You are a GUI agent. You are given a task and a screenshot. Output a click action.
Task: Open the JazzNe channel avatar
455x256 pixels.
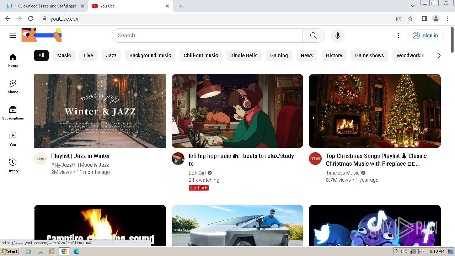(41, 159)
